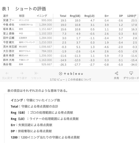Click innings value 1,006.667
This screenshot has width=139, height=143.
(45, 47)
